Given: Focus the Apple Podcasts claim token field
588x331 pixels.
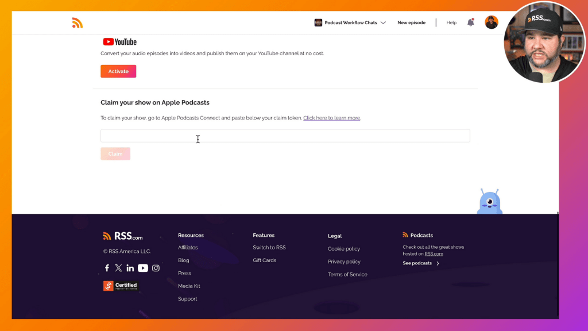Looking at the screenshot, I should click(285, 136).
